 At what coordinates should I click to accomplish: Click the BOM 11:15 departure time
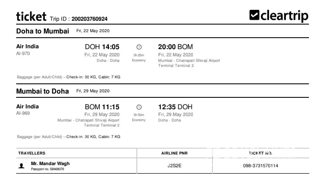(x=102, y=107)
